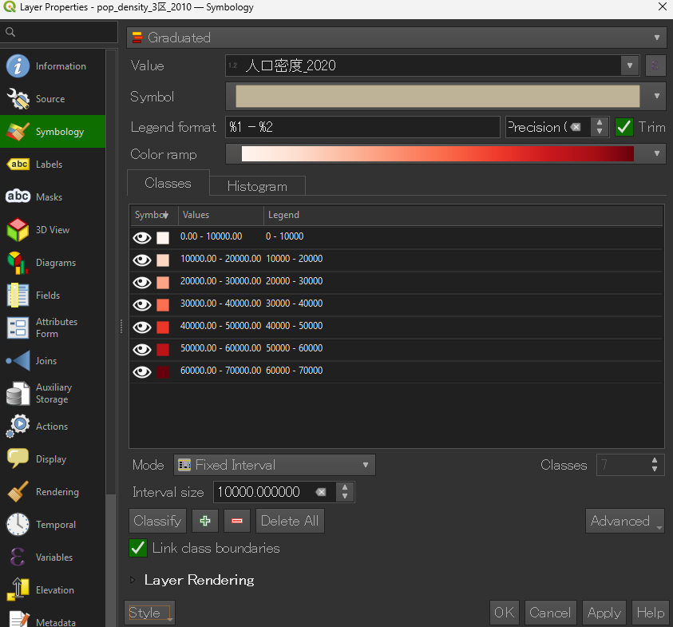Open the Diagrams sidebar icon
Viewport: 673px width, 627px height.
pos(18,263)
